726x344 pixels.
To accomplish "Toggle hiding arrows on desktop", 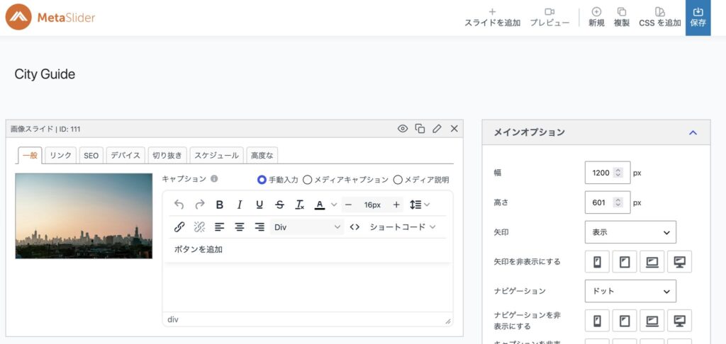I will coord(680,262).
